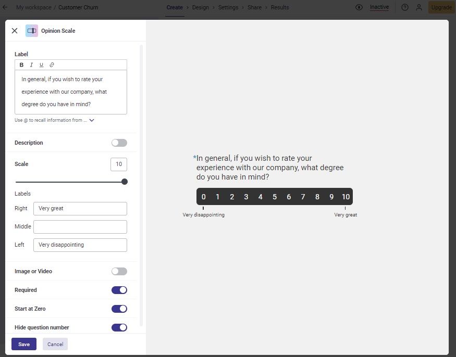Click the preview 'Very great' label
The image size is (456, 357).
pos(346,215)
